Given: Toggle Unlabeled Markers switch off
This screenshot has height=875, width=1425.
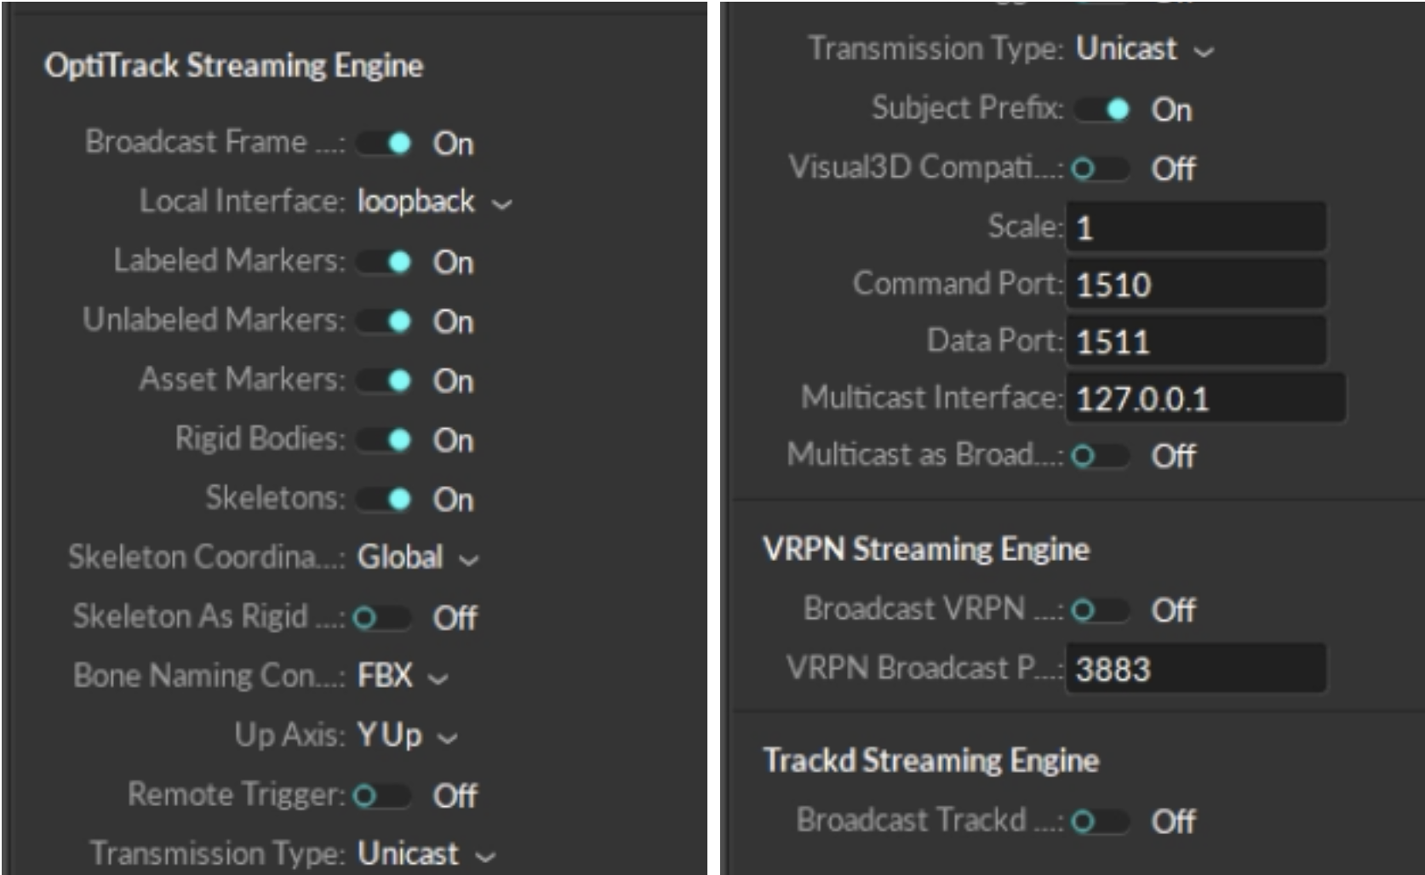Looking at the screenshot, I should pos(385,322).
